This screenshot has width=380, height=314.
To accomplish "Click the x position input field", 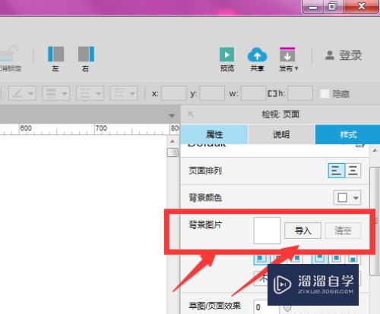I will 173,93.
